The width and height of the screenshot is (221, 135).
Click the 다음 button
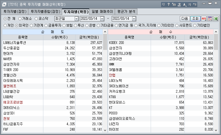coord(185,19)
